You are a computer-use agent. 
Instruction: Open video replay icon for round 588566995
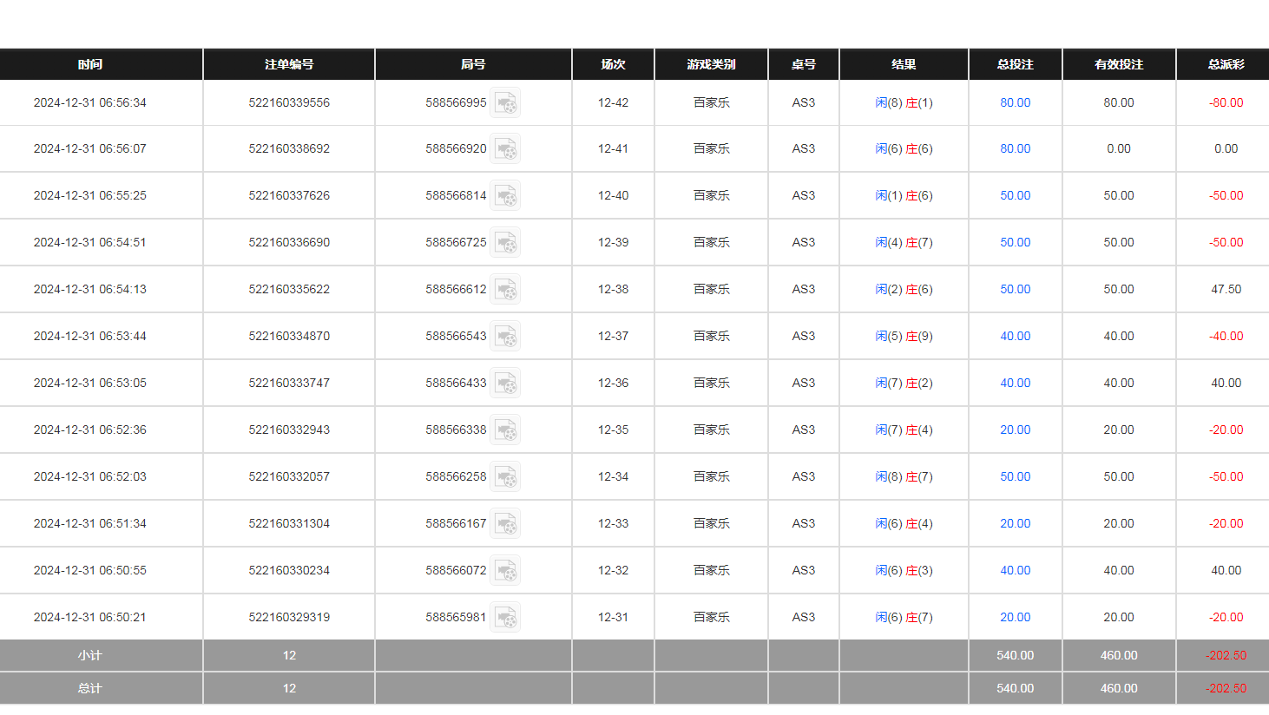click(505, 102)
